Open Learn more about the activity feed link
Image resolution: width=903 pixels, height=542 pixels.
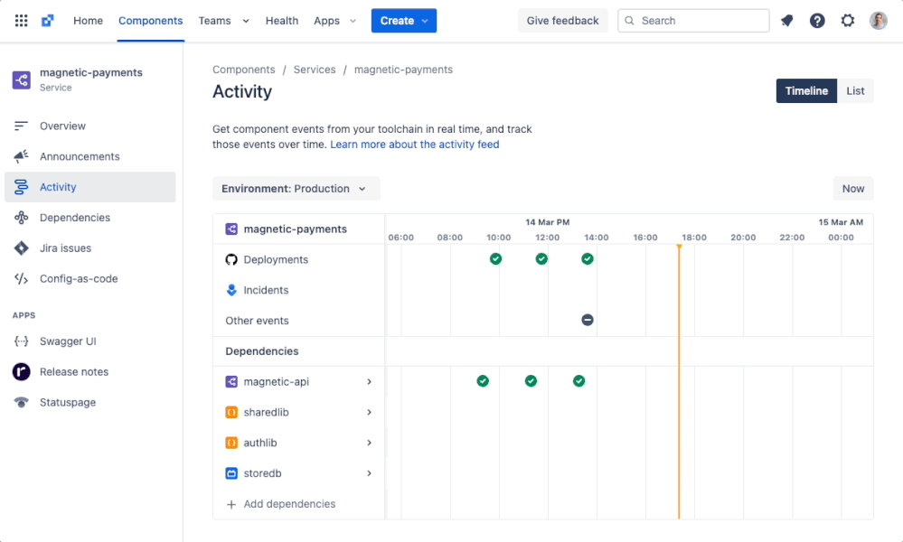[415, 145]
